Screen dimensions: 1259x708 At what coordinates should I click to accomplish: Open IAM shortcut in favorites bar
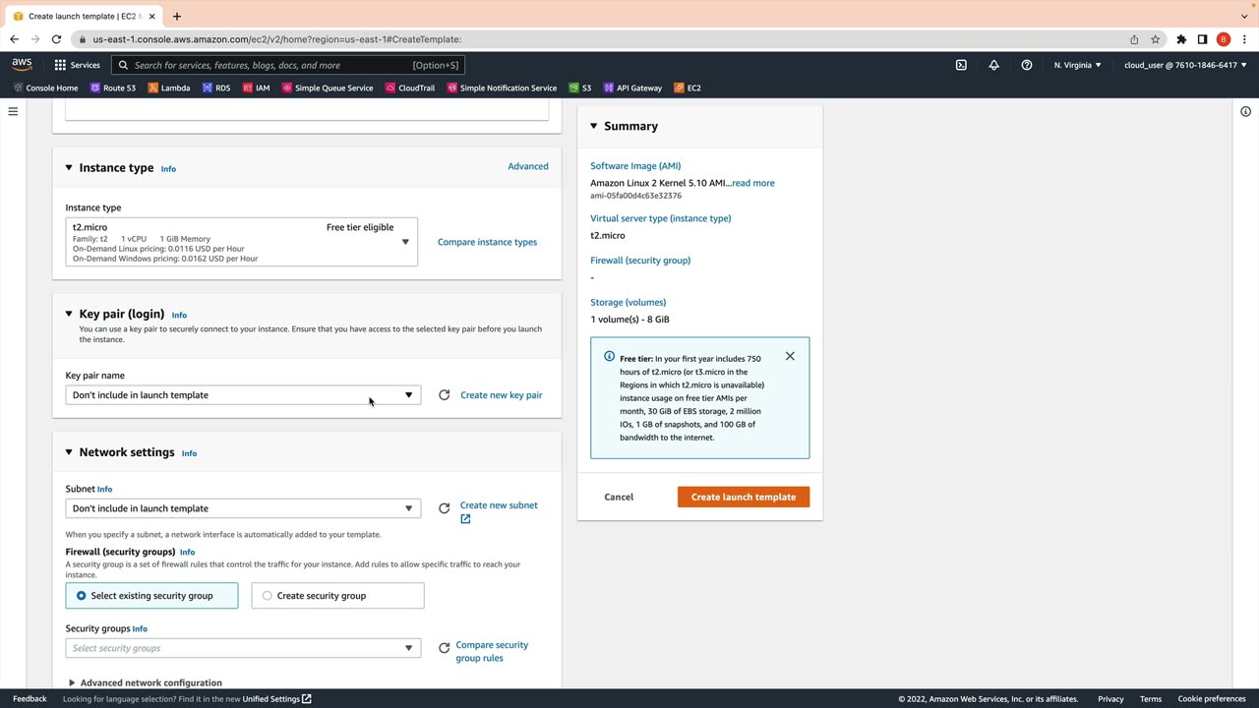coord(256,88)
